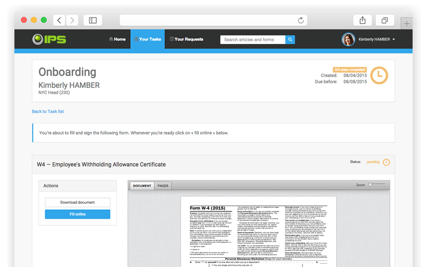Click the NYC Head (230) text

(x=54, y=93)
